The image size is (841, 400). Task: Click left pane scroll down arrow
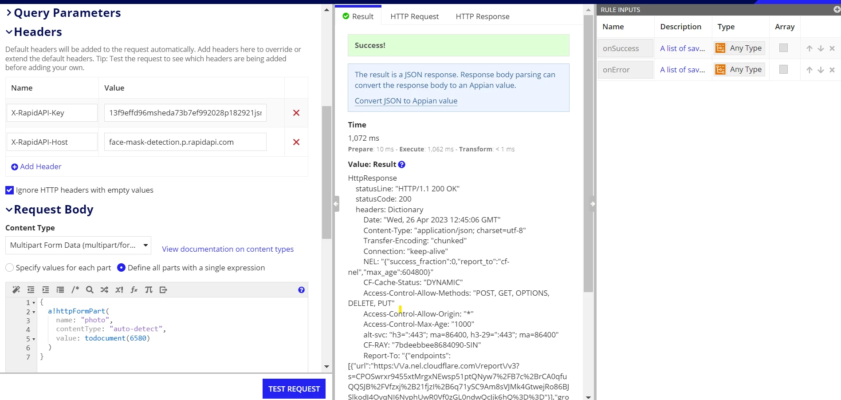326,367
